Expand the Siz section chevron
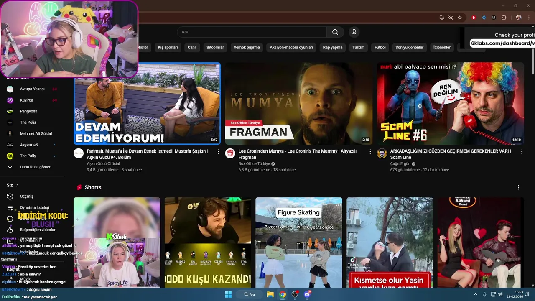This screenshot has height=301, width=535. [x=17, y=185]
